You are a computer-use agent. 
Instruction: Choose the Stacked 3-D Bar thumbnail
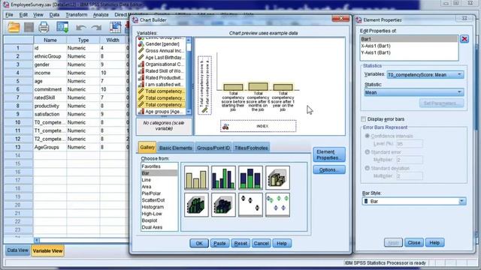(x=223, y=205)
